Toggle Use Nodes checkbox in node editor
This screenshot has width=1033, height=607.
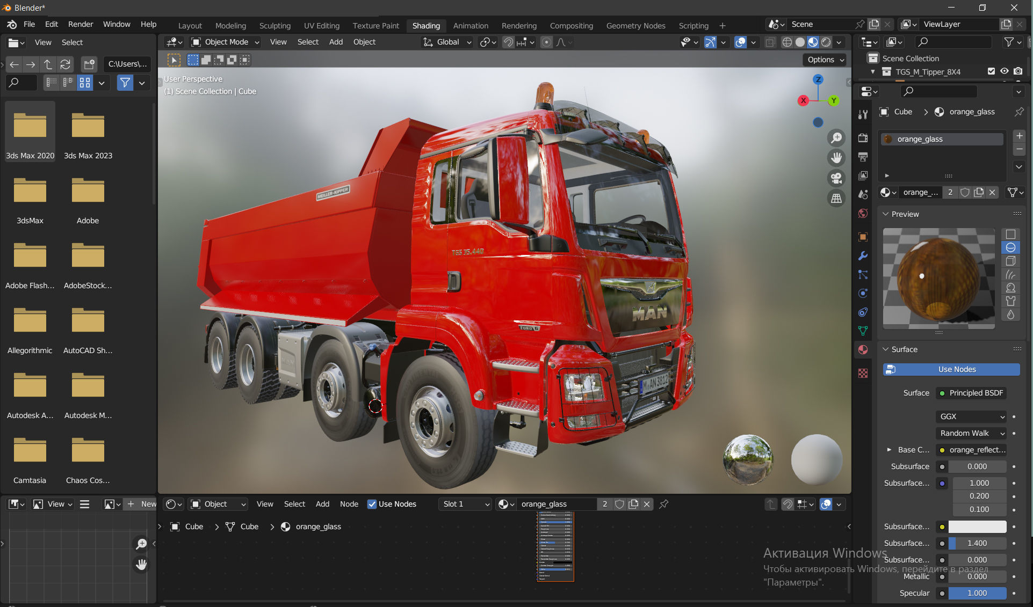pos(372,504)
